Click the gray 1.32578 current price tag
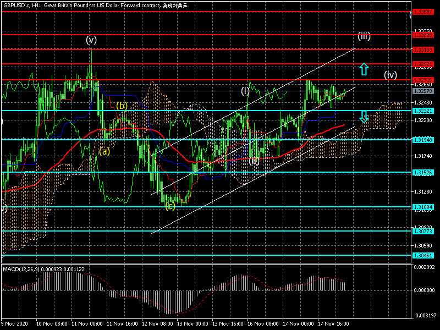Image resolution: width=440 pixels, height=330 pixels. pyautogui.click(x=423, y=91)
